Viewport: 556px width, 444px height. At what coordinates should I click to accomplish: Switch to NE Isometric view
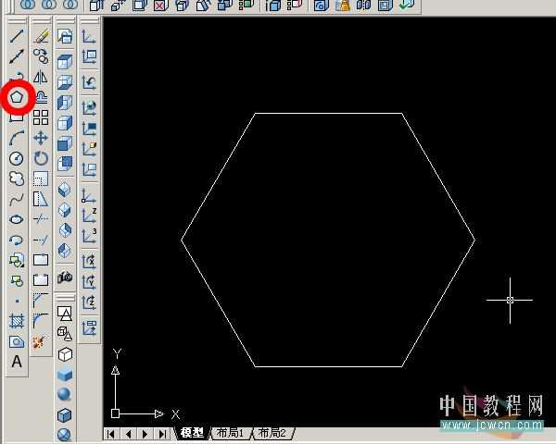click(65, 230)
